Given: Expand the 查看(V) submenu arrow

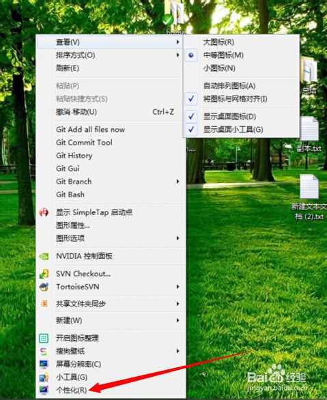Looking at the screenshot, I should (x=177, y=42).
